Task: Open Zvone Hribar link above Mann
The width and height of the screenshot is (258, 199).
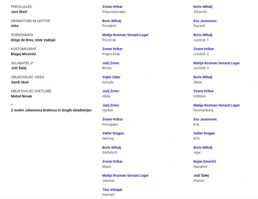Action: pyautogui.click(x=112, y=162)
